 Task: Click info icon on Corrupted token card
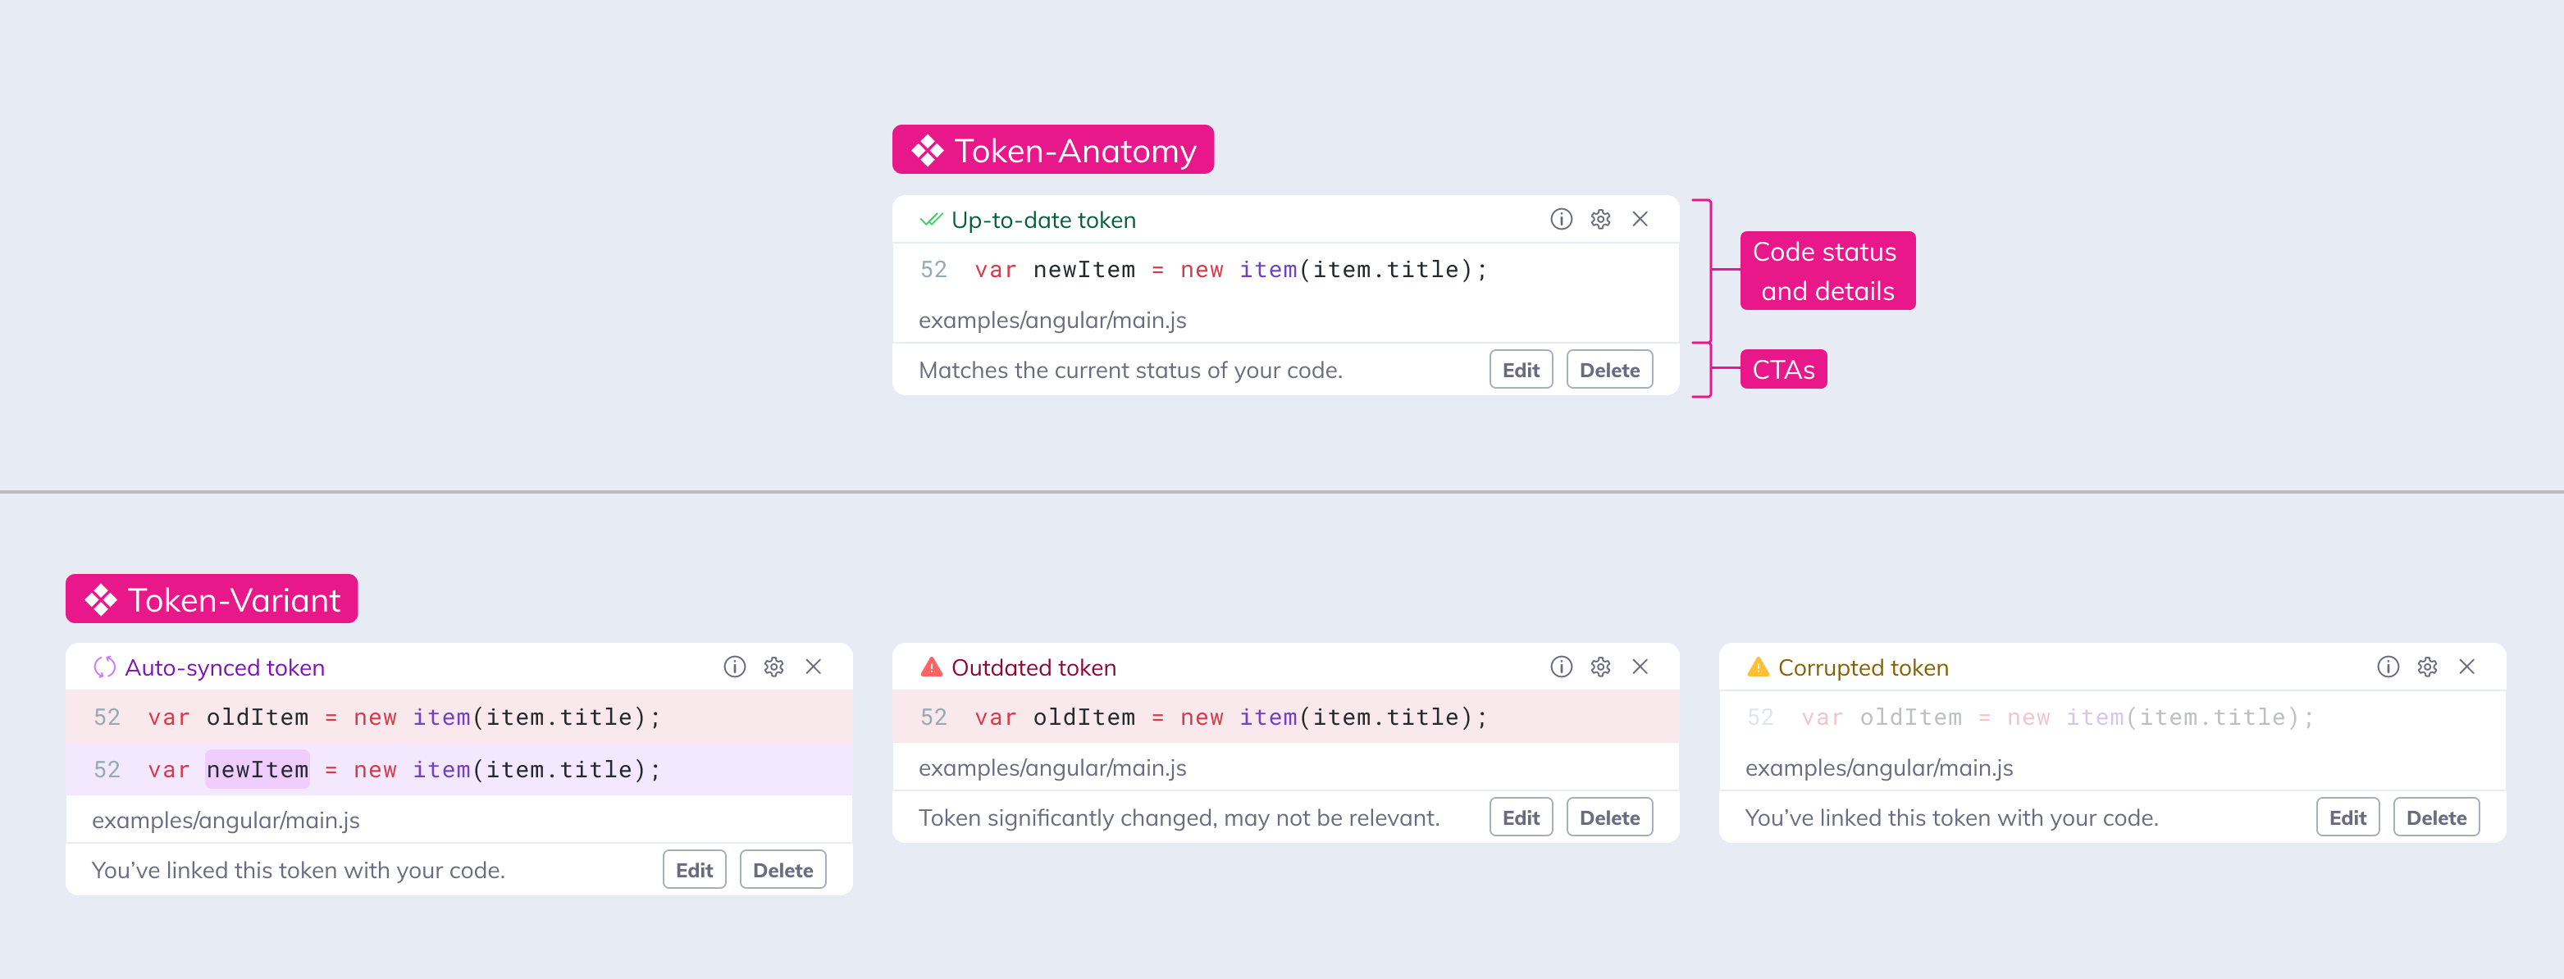(x=2387, y=667)
